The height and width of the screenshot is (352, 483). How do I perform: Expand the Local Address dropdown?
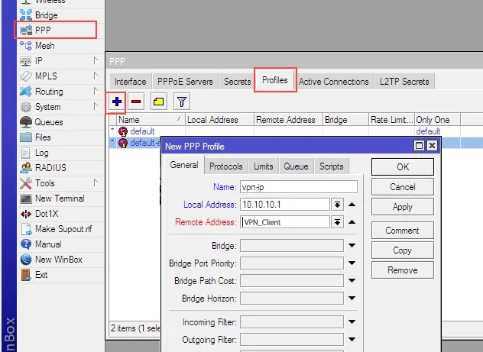coord(337,204)
